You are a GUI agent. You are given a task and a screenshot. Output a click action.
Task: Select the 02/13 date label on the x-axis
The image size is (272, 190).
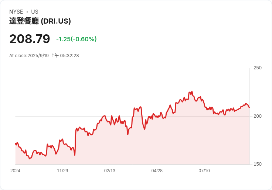pyautogui.click(x=110, y=171)
